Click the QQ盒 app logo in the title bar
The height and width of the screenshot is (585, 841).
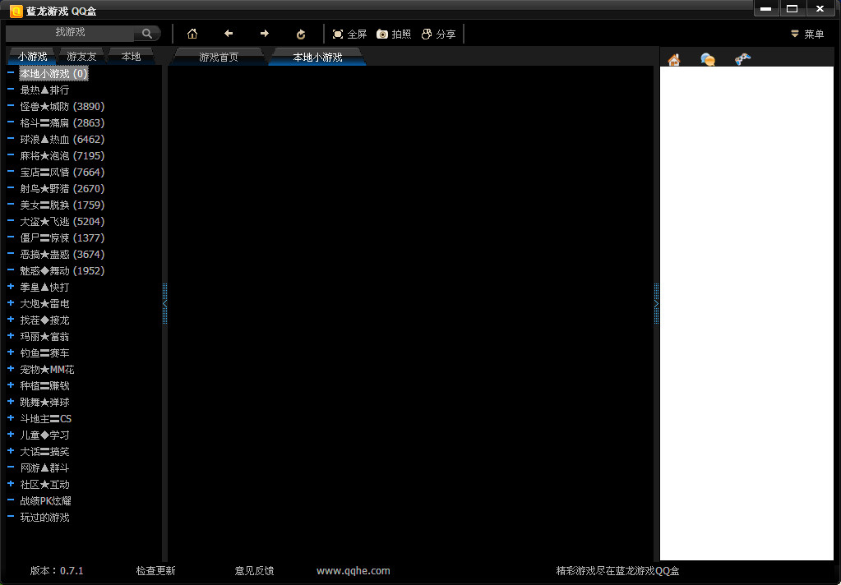(x=16, y=11)
